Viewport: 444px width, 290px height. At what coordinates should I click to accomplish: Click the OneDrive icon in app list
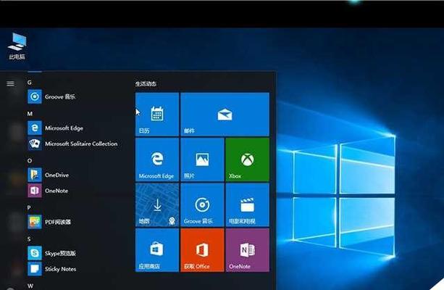[x=35, y=175]
